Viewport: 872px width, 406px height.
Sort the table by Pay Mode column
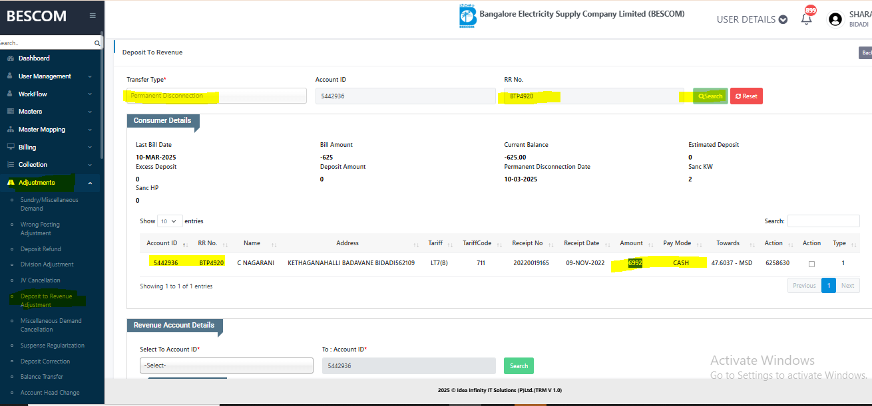(x=682, y=243)
